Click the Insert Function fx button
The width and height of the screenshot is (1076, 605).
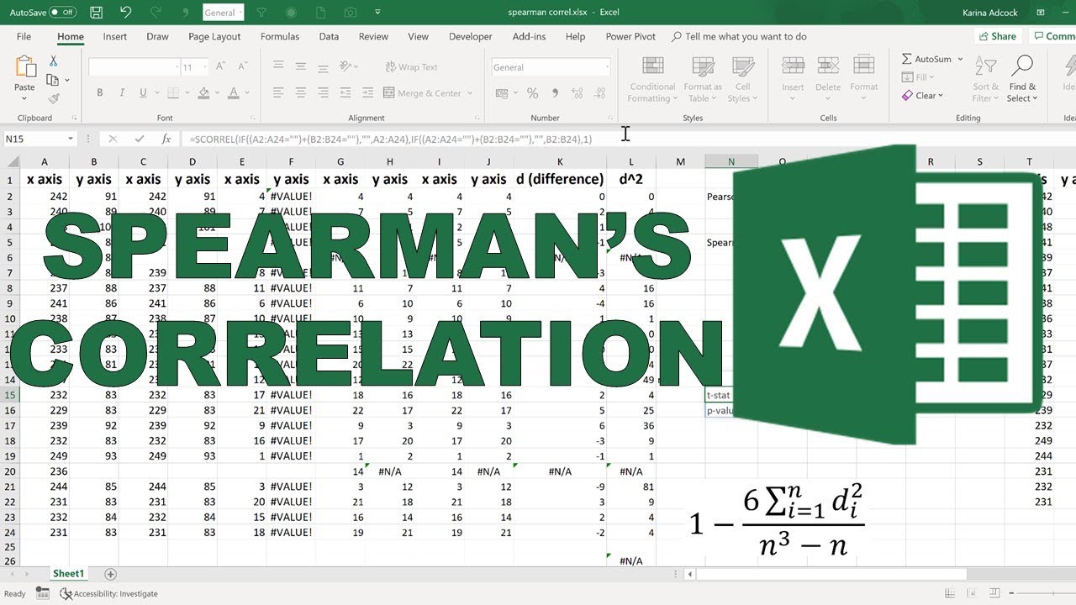(166, 139)
